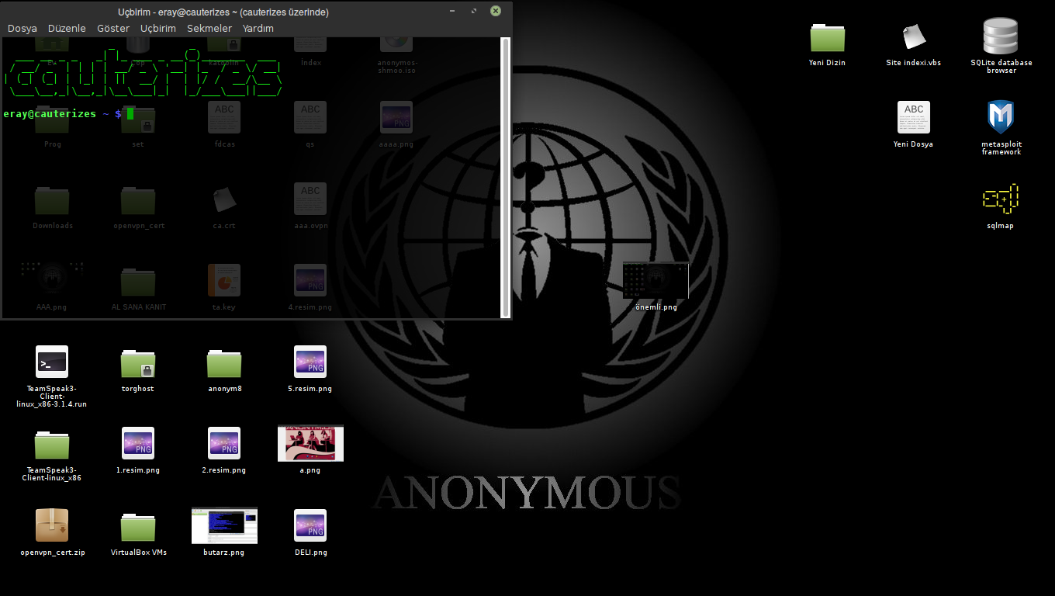Select the 5.resim.png image icon

pyautogui.click(x=310, y=362)
